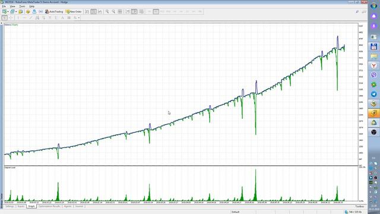Click the Toolbox label at bottom right

click(x=360, y=206)
